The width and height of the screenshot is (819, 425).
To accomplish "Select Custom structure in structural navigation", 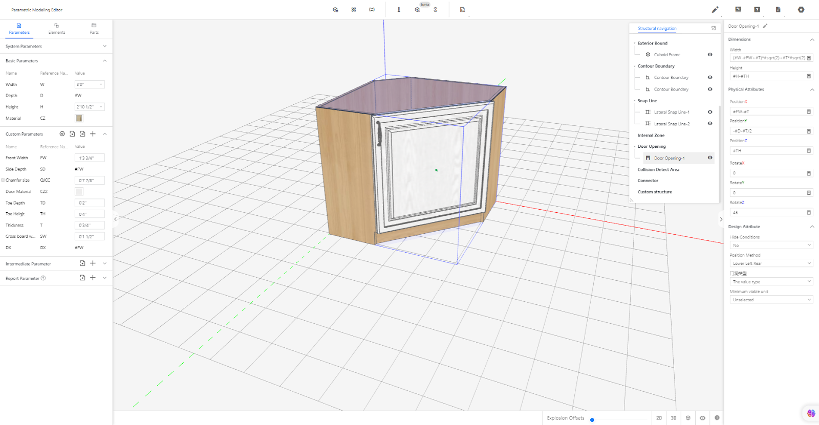I will pyautogui.click(x=655, y=192).
